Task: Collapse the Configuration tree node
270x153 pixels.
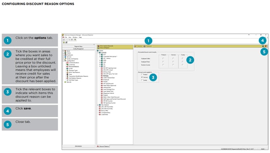Action: 63,61
